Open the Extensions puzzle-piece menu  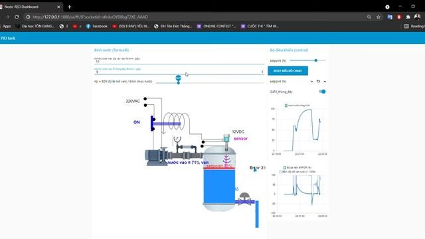click(x=408, y=17)
